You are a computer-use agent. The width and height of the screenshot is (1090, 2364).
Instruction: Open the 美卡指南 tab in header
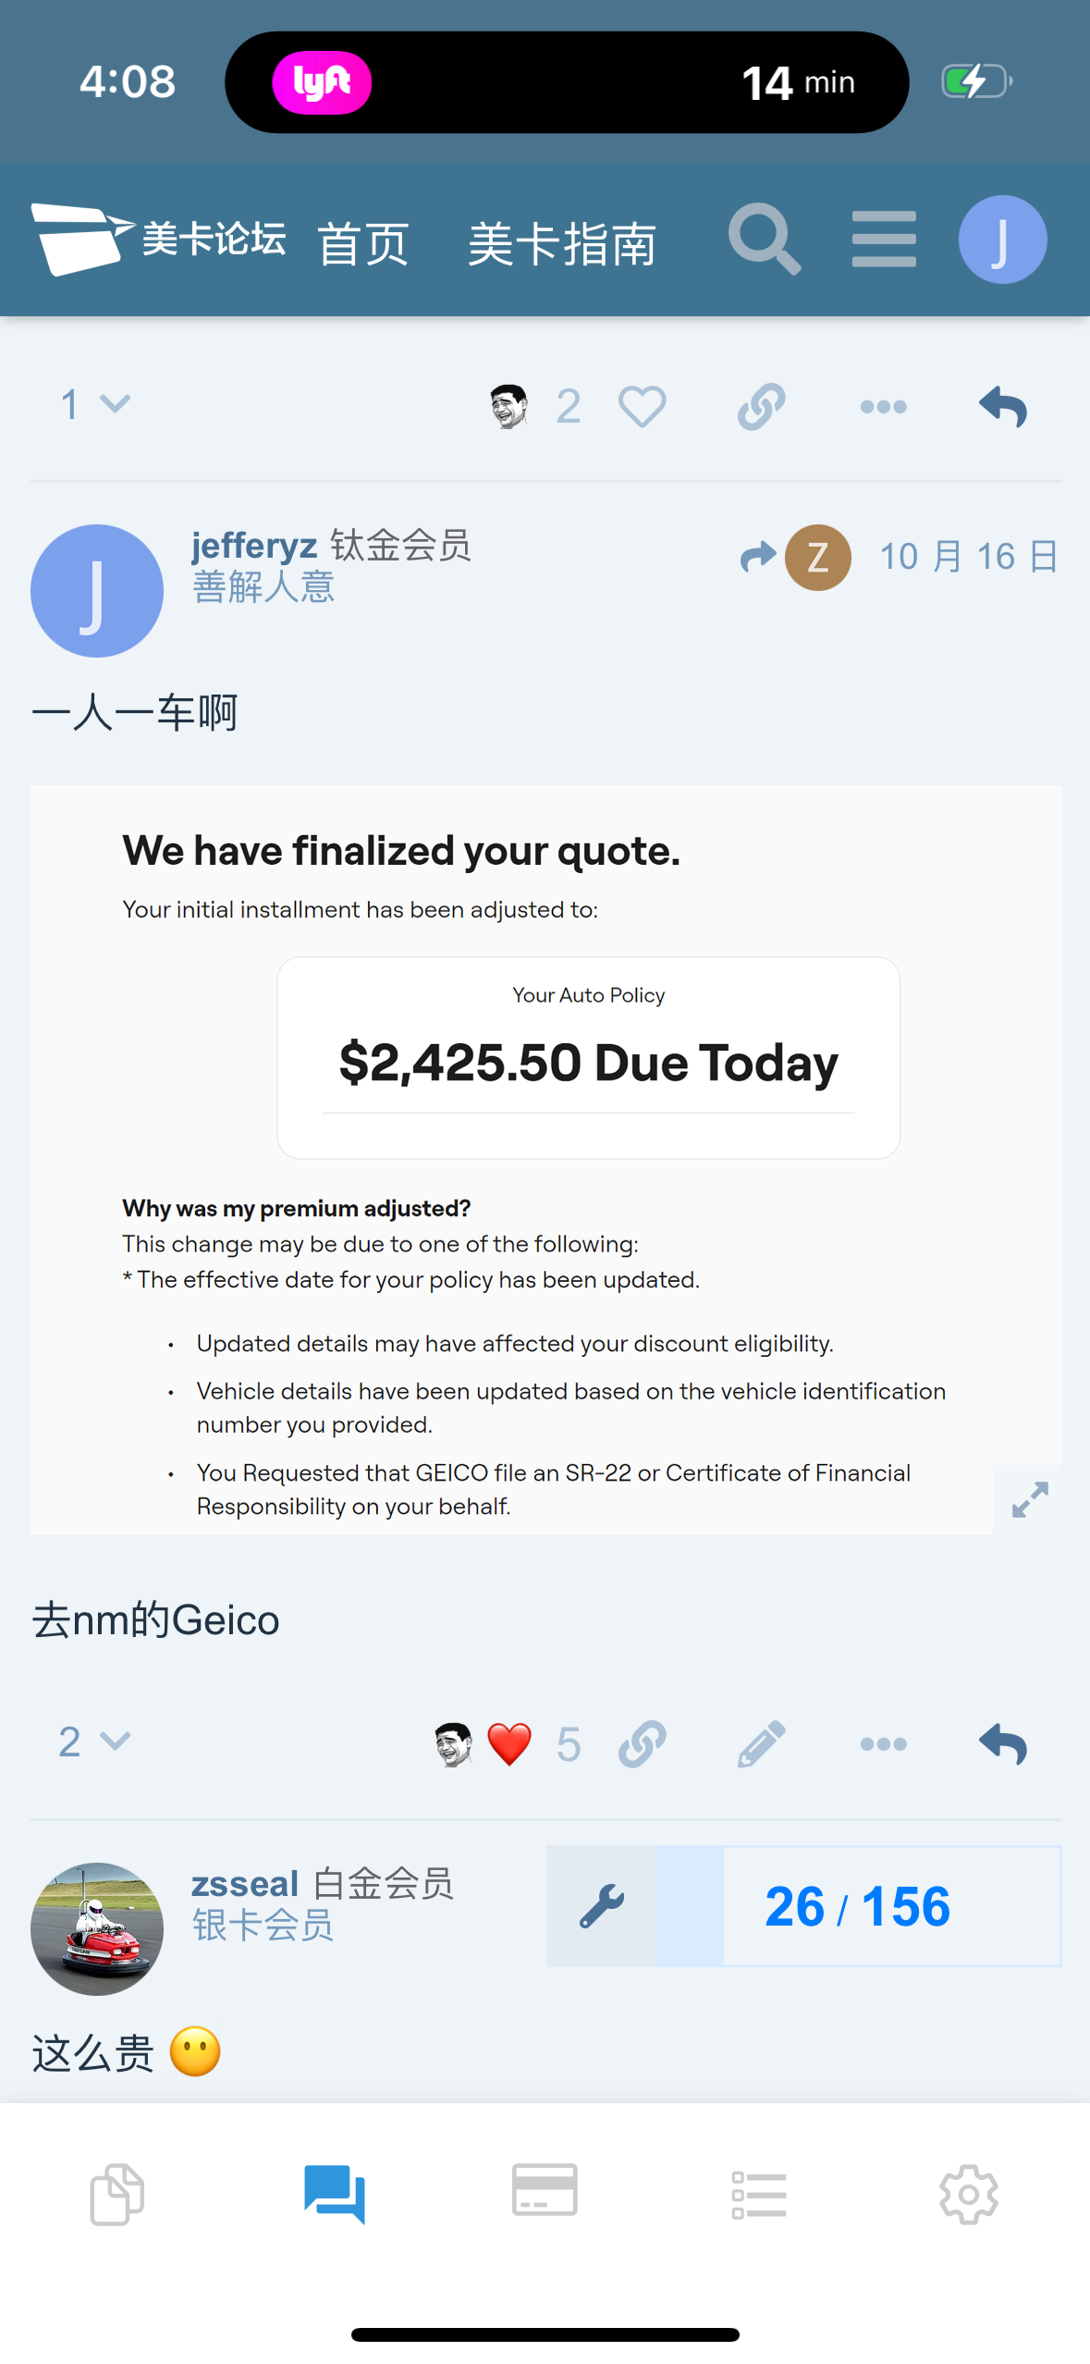tap(562, 244)
